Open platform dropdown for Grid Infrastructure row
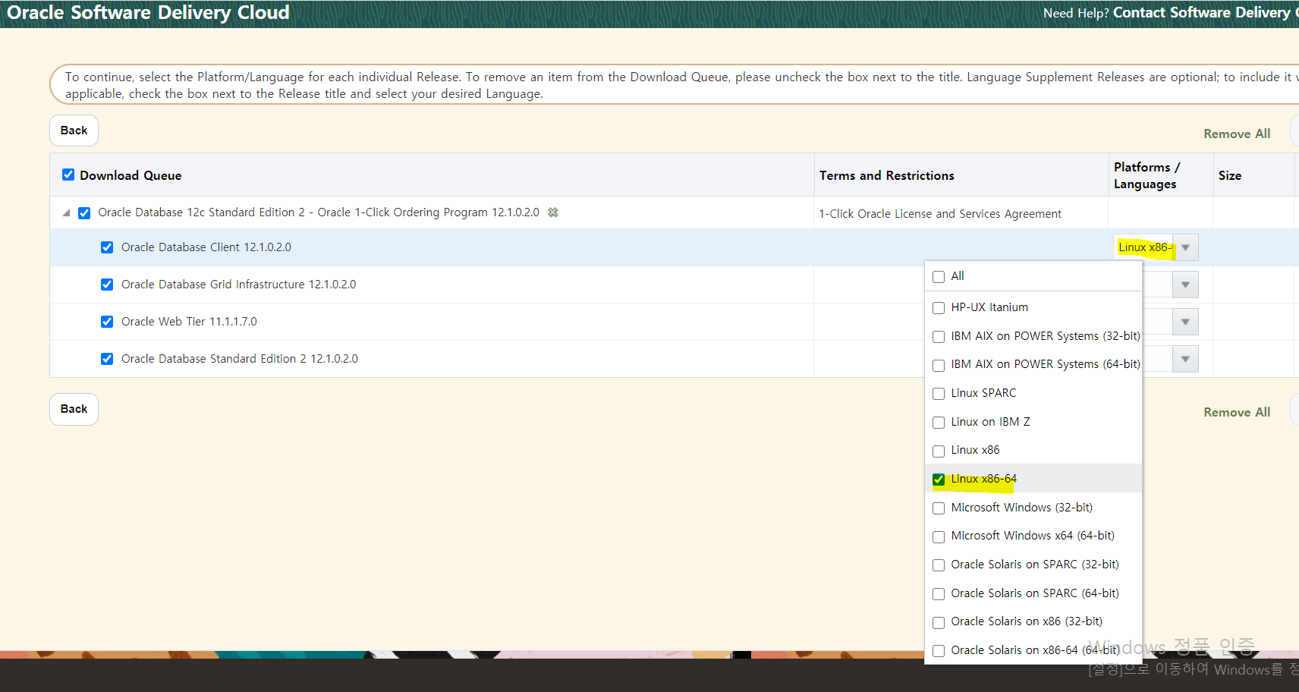Screen dimensions: 1299x692 (1185, 285)
